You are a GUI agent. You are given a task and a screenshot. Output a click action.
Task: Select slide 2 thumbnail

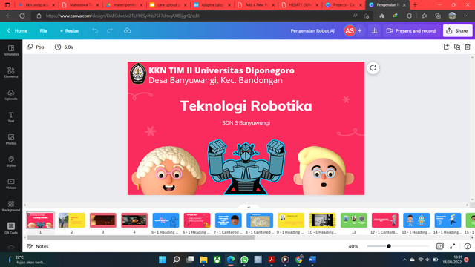coord(72,220)
